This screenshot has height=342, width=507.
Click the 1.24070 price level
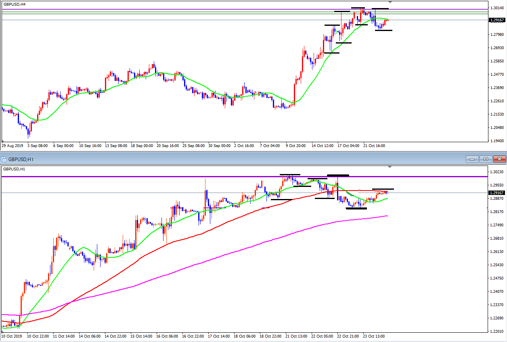coord(497,292)
